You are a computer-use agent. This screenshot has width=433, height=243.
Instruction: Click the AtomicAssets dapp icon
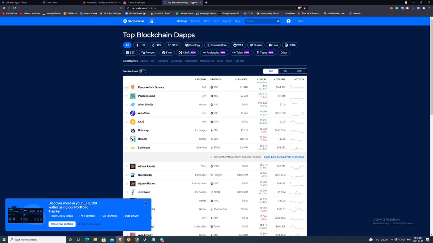tap(133, 166)
